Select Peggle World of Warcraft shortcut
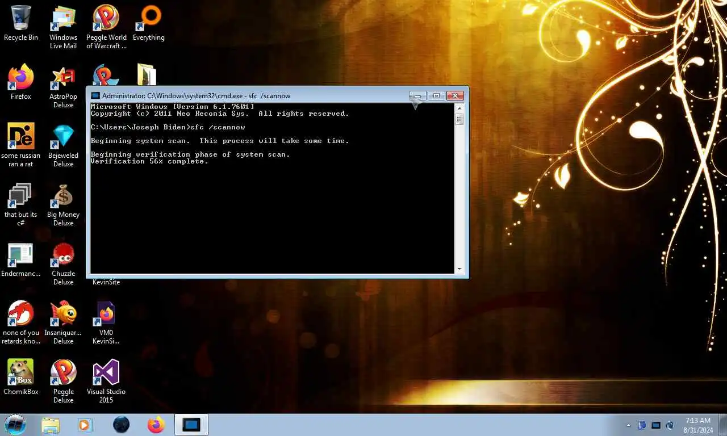727x436 pixels. 106,27
